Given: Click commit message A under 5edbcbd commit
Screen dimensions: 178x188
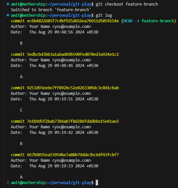Looking at the screenshot, I should point(21,77).
